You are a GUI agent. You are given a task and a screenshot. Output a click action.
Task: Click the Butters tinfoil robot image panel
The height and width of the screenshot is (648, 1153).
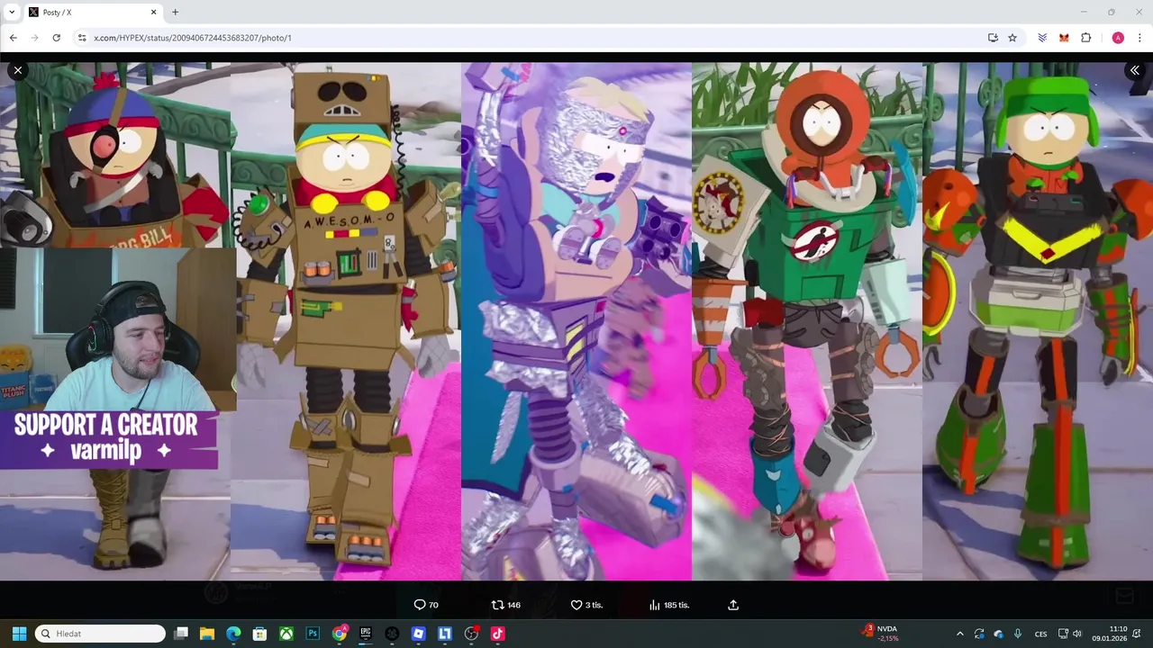(576, 321)
